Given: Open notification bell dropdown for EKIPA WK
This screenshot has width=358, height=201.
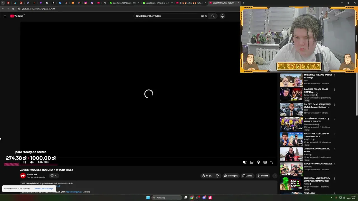Looking at the screenshot, I should pos(54,176).
